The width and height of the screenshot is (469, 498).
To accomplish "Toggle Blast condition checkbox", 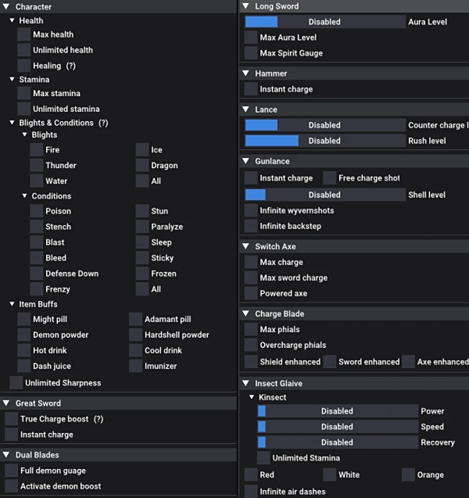I will (x=37, y=242).
